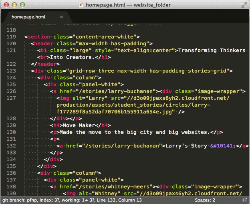250x204 pixels.
Task: Open the syntax selector at status bar right
Action: 244,200
